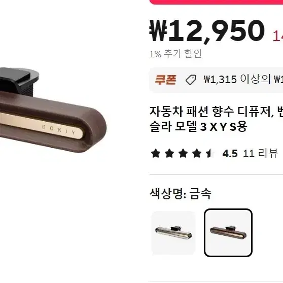Image resolution: width=283 pixels, height=283 pixels.
Task: Click the half-filled fifth rating star
Action: 210,154
